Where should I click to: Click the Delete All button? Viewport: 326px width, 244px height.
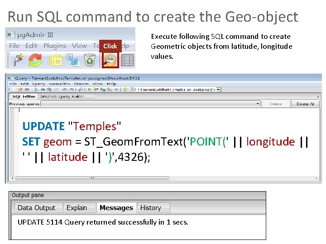305,104
